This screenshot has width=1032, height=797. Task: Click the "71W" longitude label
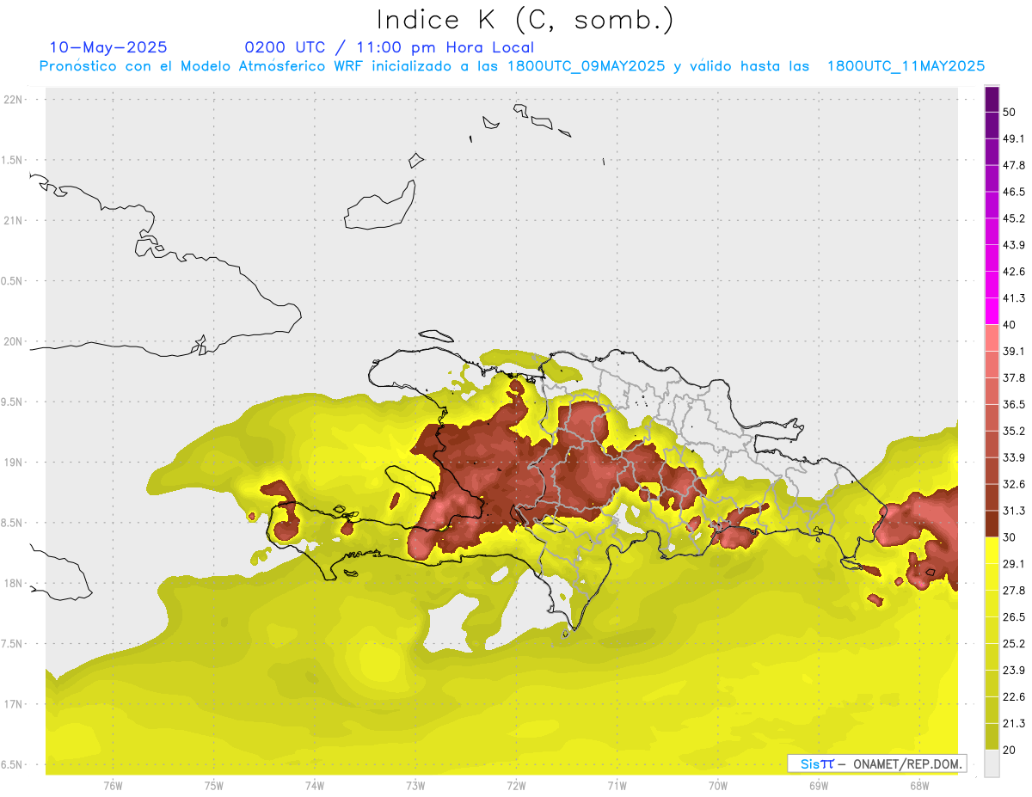coord(617,785)
